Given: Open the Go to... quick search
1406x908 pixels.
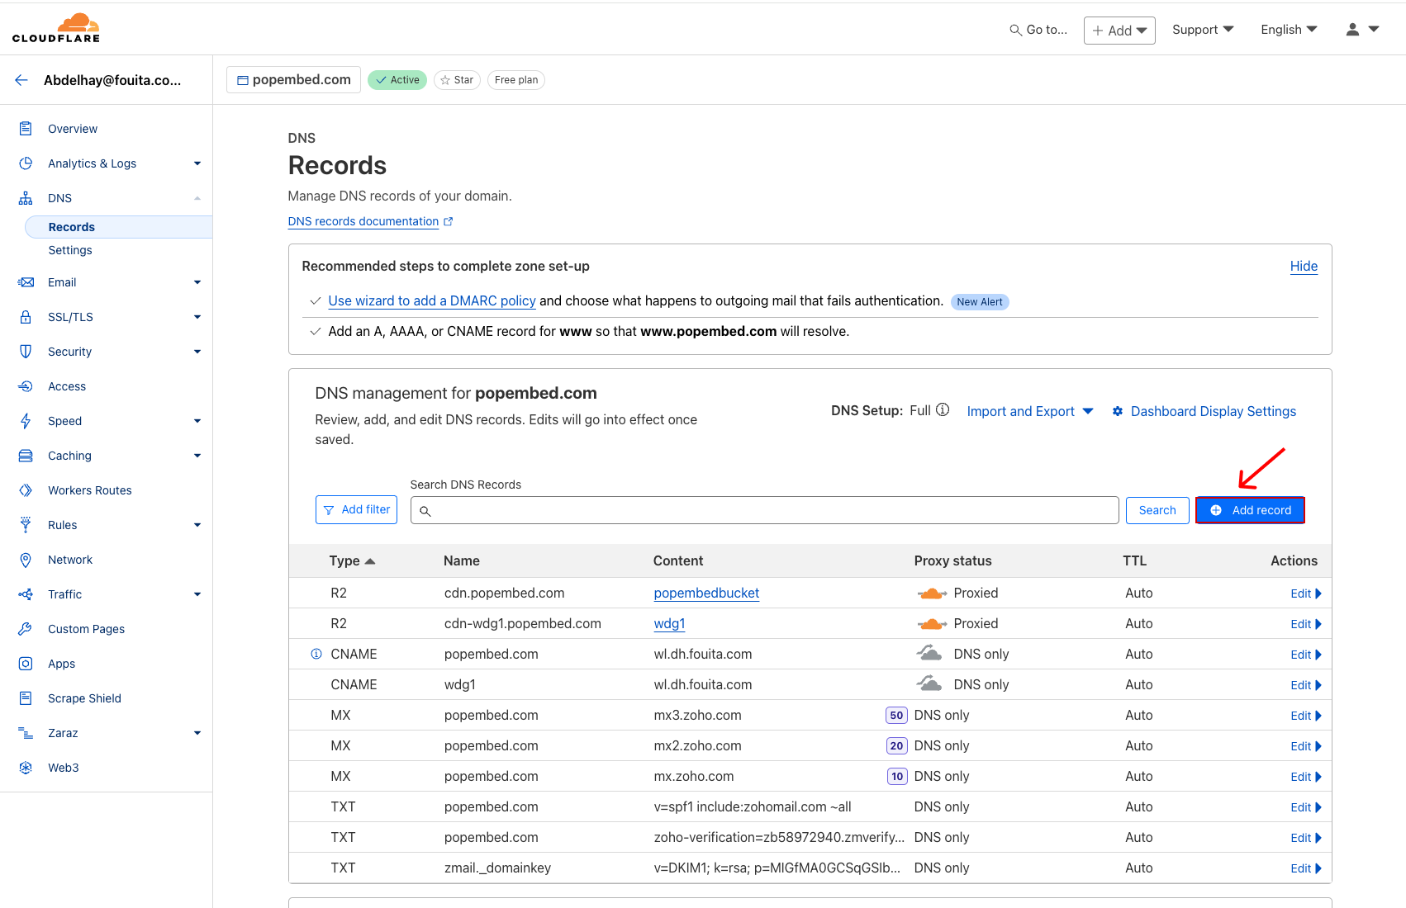Looking at the screenshot, I should click(1038, 30).
